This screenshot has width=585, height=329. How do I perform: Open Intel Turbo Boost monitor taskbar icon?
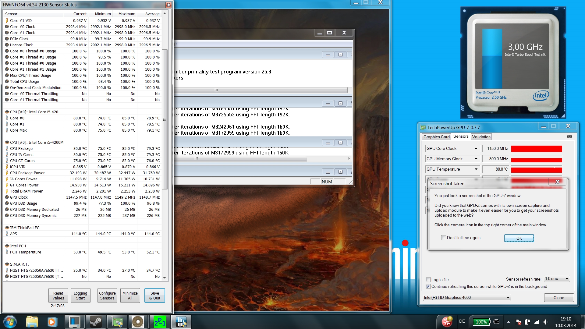(74, 322)
